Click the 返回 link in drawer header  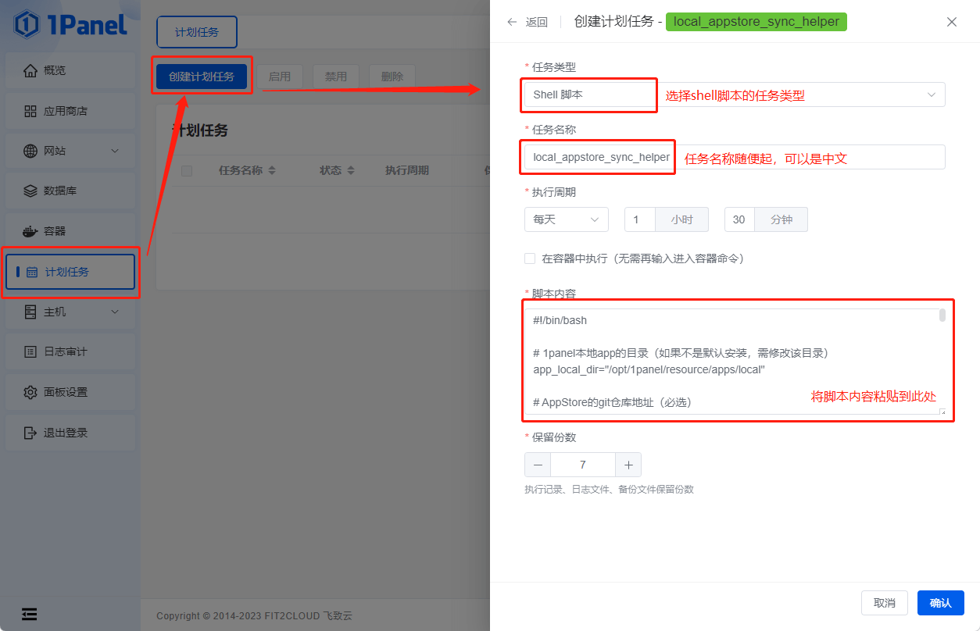pyautogui.click(x=537, y=22)
